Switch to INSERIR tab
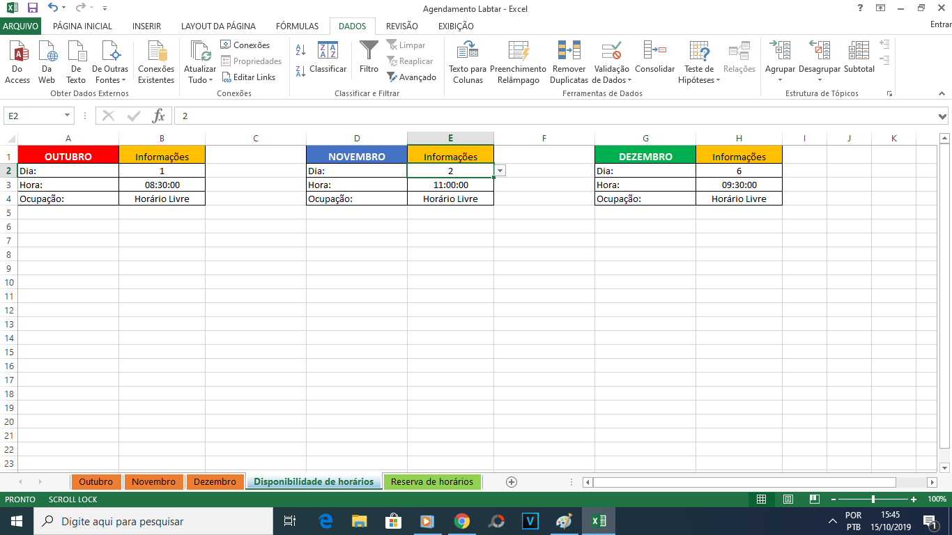This screenshot has height=535, width=952. [x=146, y=26]
